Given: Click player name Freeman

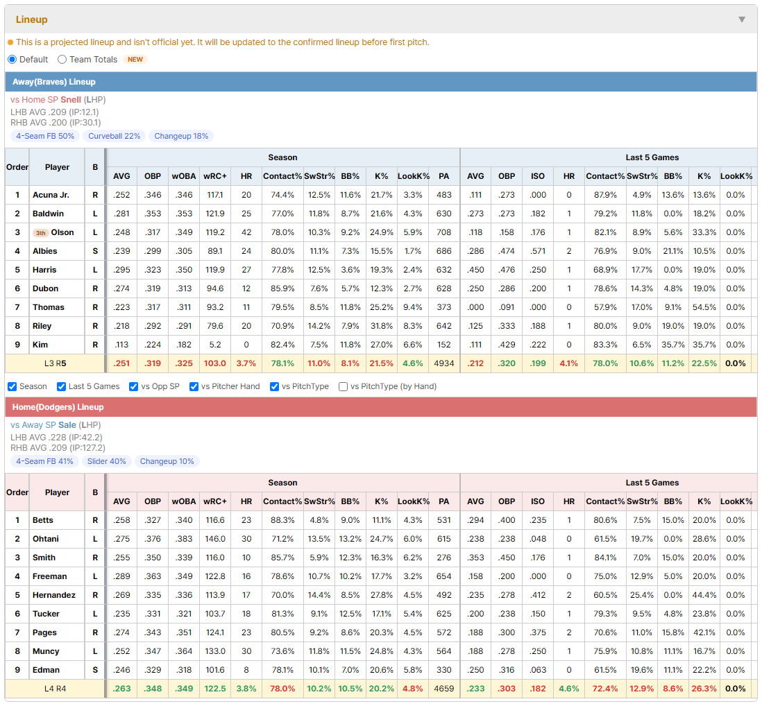Looking at the screenshot, I should (49, 576).
